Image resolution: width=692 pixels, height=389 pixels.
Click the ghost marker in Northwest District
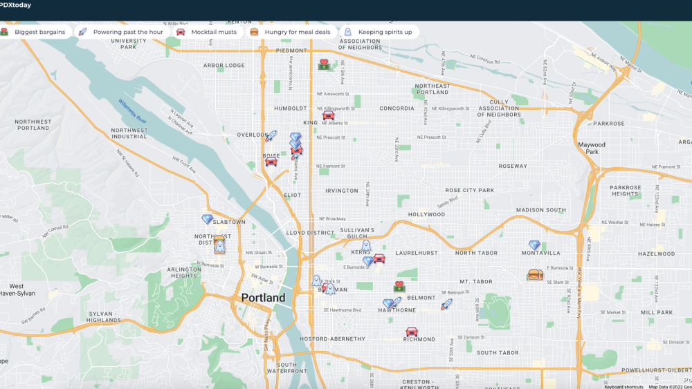coord(219,247)
